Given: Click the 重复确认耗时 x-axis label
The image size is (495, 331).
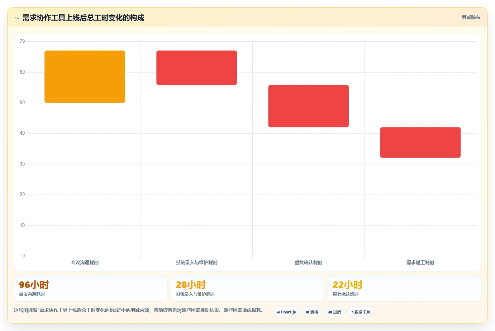Looking at the screenshot, I should click(308, 262).
